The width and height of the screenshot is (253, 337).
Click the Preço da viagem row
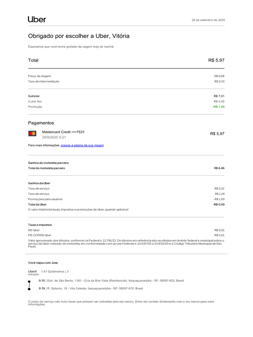(x=126, y=76)
